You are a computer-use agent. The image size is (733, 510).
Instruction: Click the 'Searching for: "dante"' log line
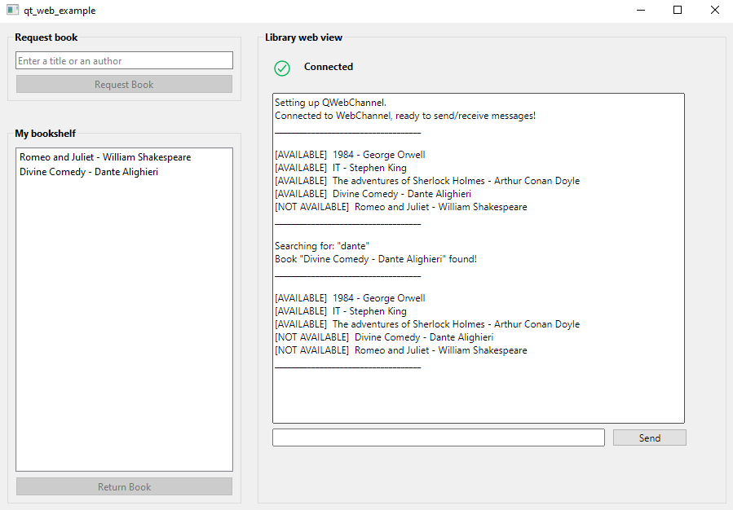pos(322,246)
